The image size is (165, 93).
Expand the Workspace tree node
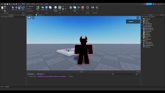(142, 19)
